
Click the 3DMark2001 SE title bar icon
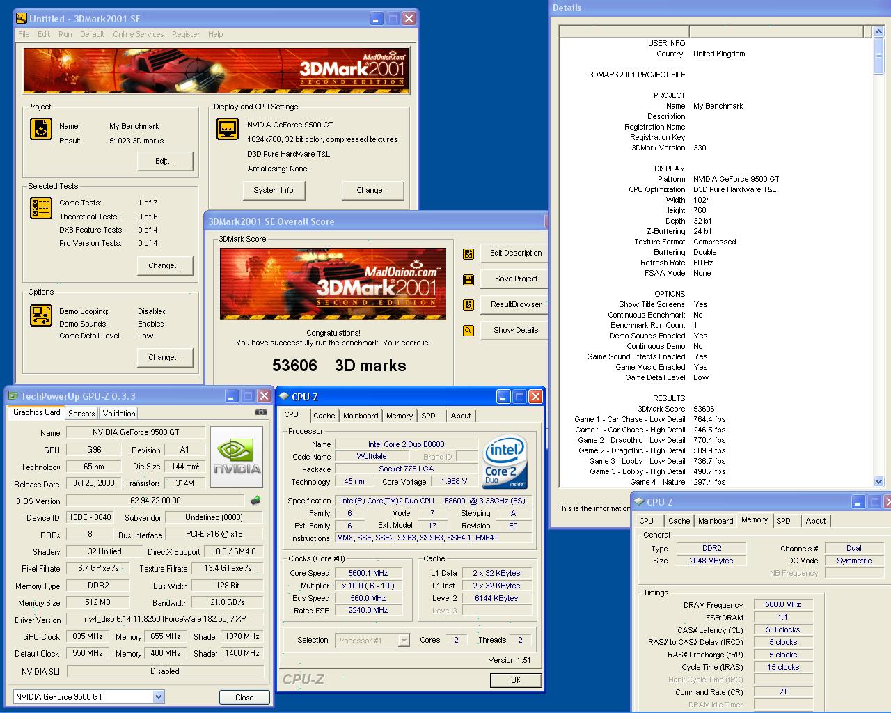[22, 19]
